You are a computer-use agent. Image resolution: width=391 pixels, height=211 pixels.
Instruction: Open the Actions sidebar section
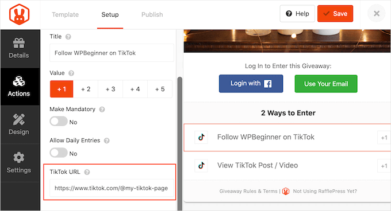[20, 87]
